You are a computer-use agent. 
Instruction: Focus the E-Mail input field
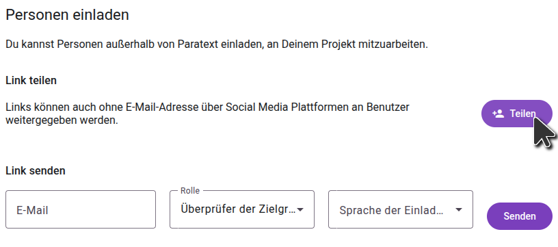81,209
